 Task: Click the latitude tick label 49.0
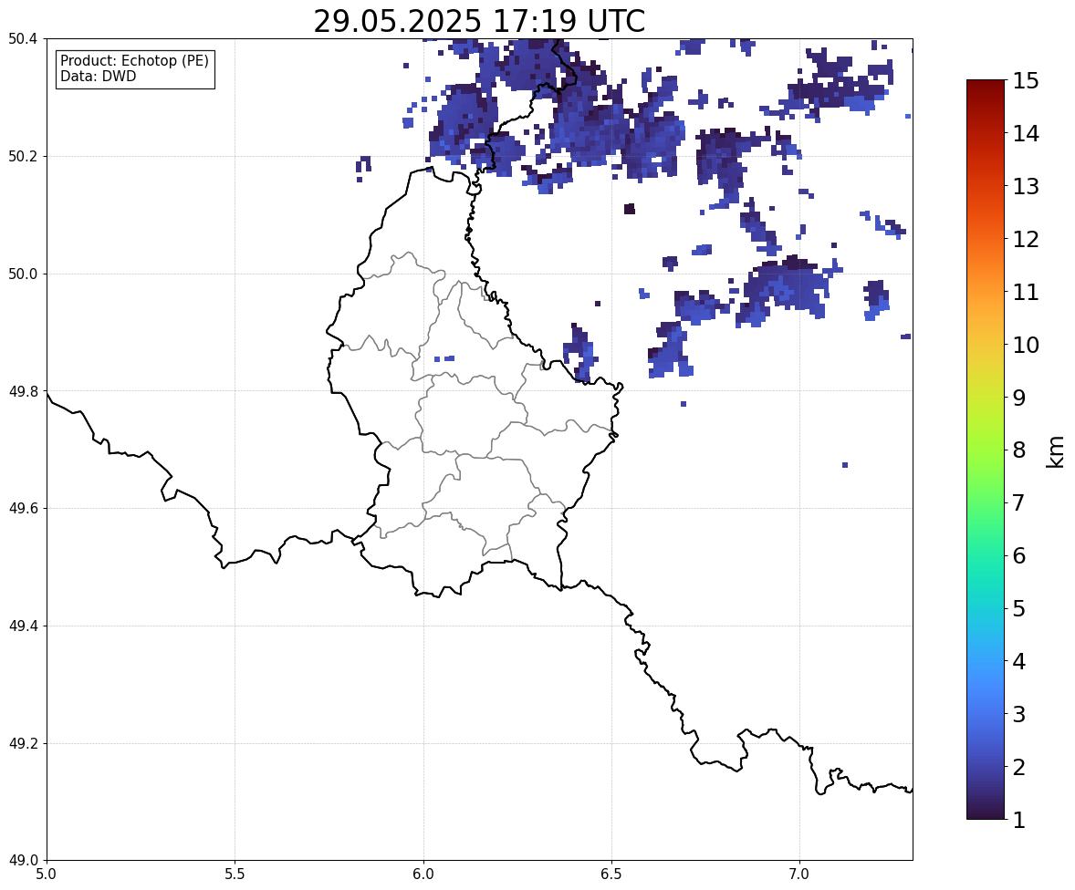click(x=23, y=861)
